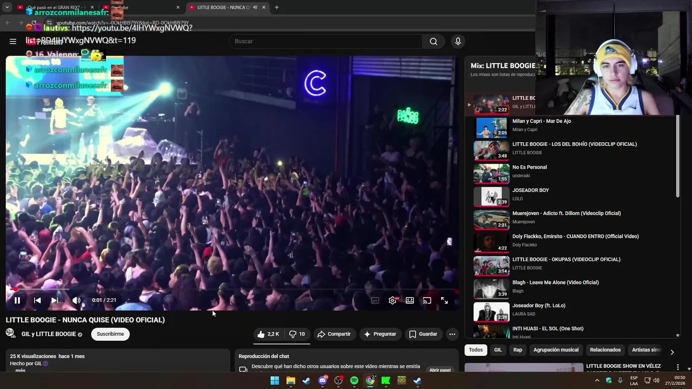The height and width of the screenshot is (389, 692).
Task: Open a new browser tab
Action: pos(277,8)
